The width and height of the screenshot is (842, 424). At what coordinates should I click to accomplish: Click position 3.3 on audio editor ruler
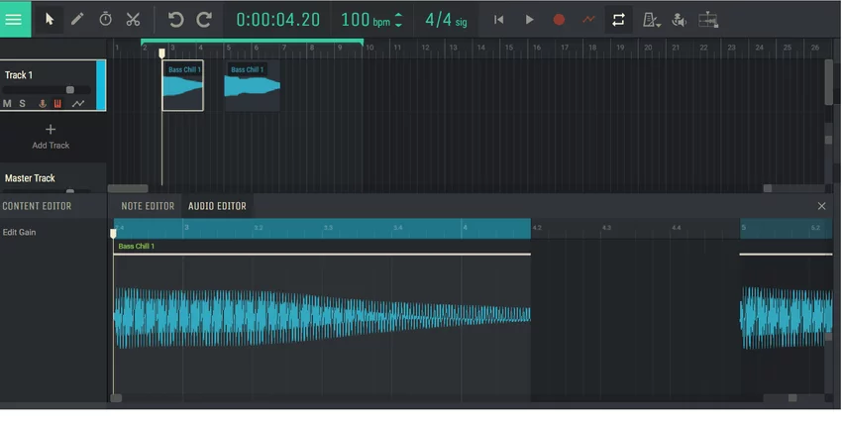328,228
